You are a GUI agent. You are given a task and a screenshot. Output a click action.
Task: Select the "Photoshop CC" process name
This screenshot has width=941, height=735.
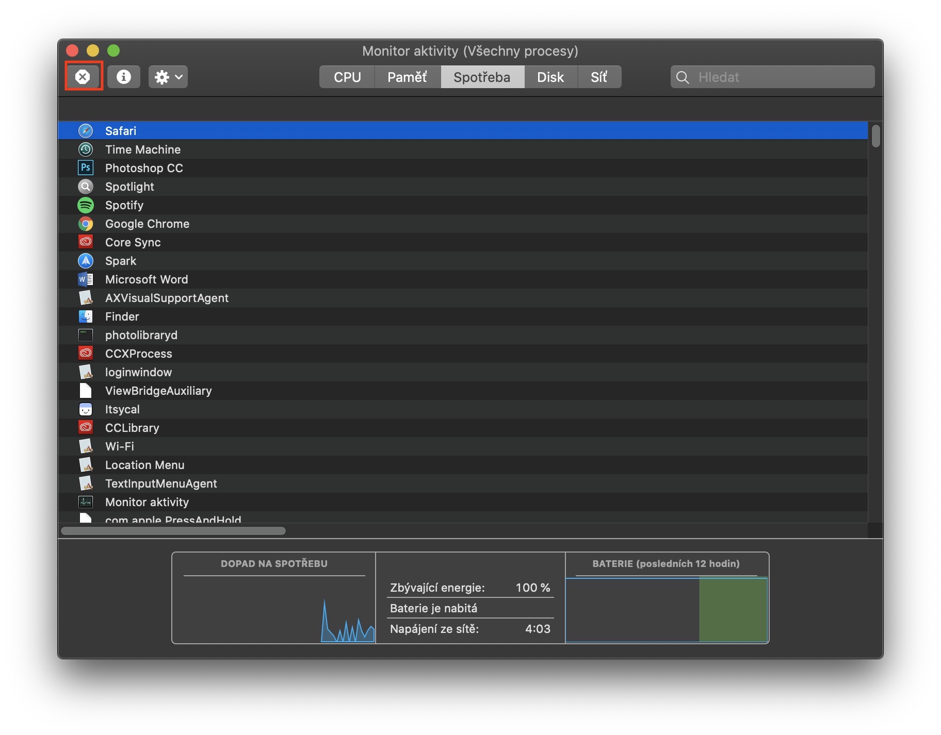[144, 168]
